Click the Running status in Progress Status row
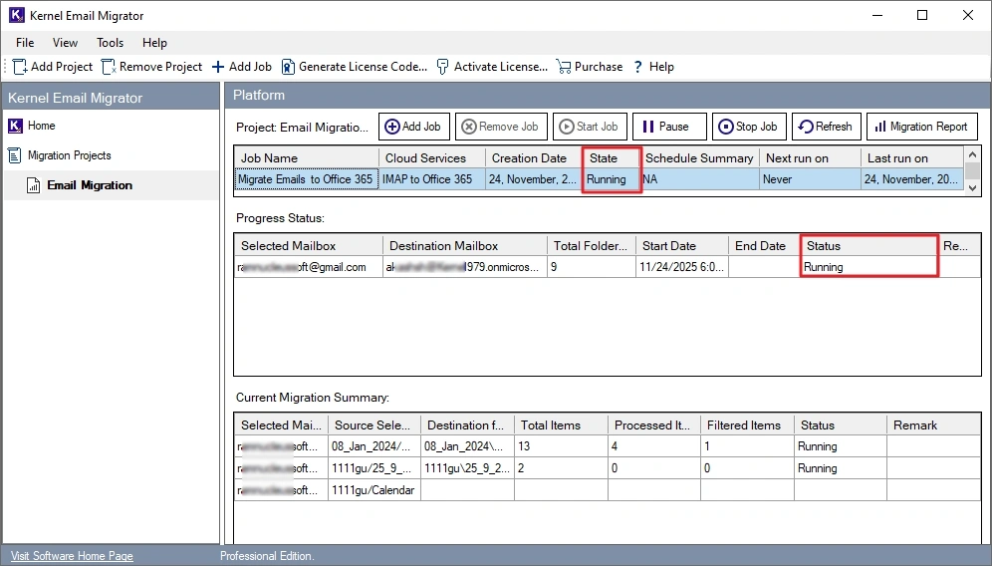The image size is (992, 566). pos(868,267)
